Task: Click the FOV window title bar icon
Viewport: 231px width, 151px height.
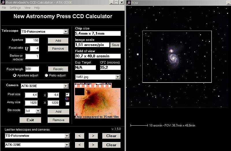Action: [128, 2]
